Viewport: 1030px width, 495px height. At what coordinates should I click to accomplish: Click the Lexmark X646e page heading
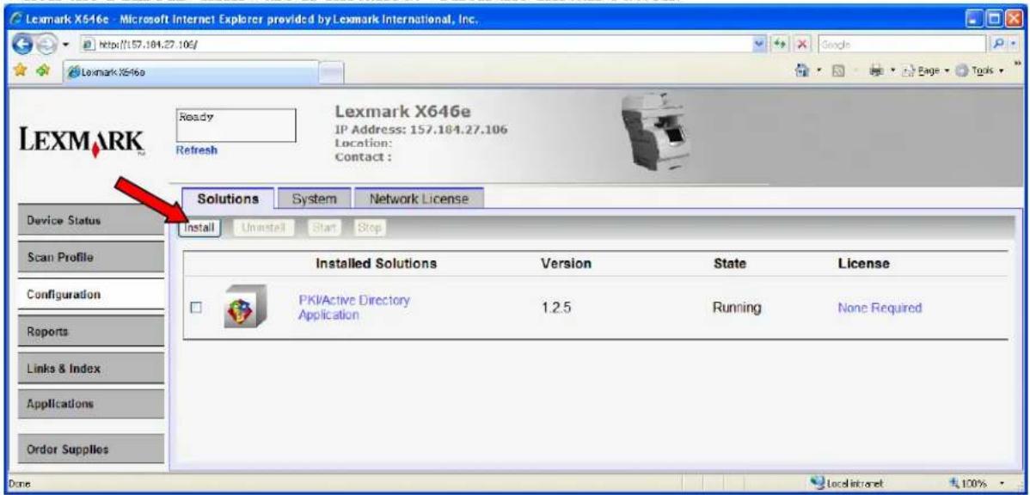pos(402,113)
